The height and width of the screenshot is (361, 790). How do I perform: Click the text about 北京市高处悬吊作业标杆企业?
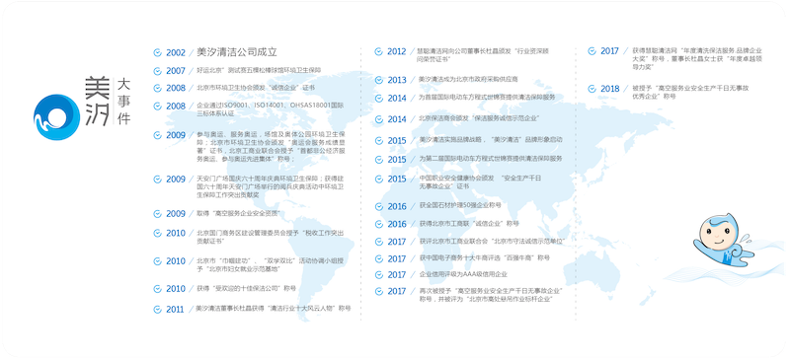(x=491, y=295)
